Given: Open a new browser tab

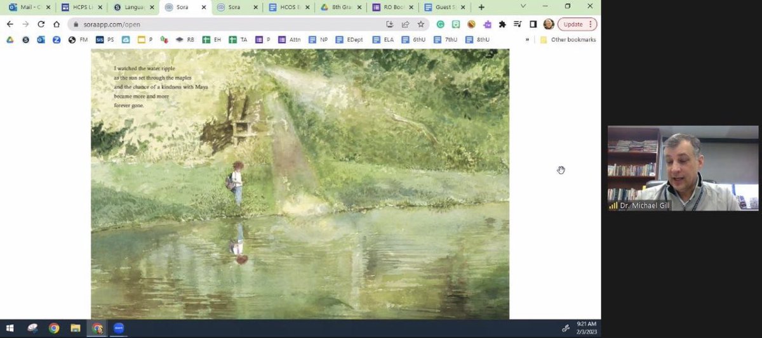Looking at the screenshot, I should click(x=481, y=7).
